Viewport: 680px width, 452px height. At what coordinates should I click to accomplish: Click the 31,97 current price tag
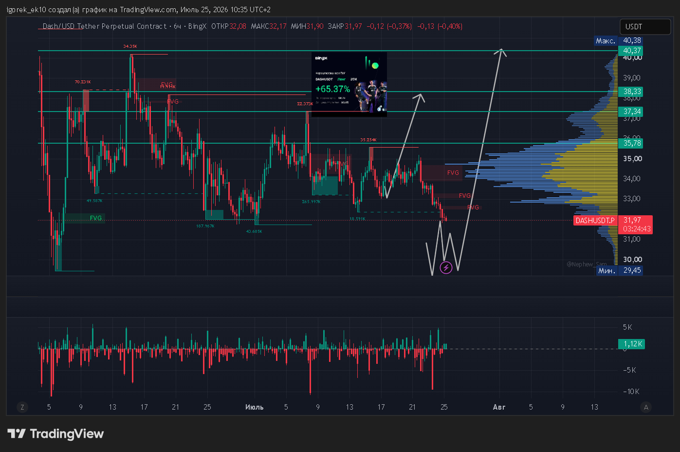tap(632, 220)
